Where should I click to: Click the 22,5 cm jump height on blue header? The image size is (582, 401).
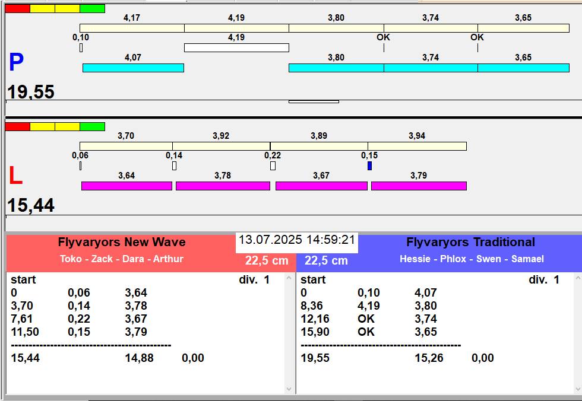[x=326, y=260]
